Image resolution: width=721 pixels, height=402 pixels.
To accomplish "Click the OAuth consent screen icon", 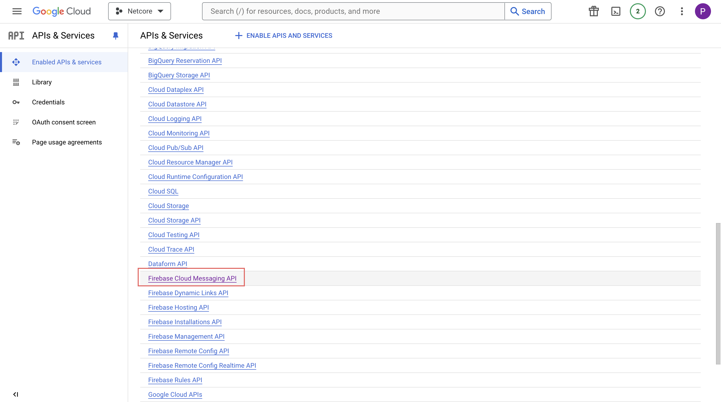I will tap(16, 122).
